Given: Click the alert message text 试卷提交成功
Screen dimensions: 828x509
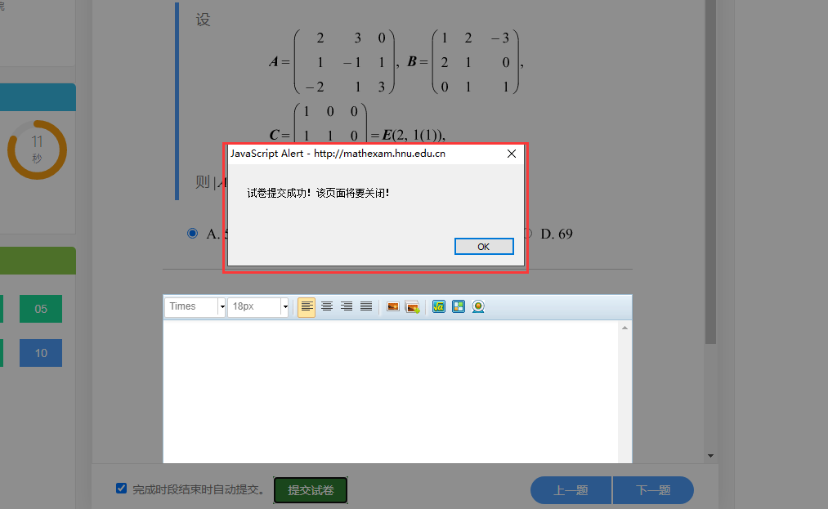Looking at the screenshot, I should click(x=279, y=194).
